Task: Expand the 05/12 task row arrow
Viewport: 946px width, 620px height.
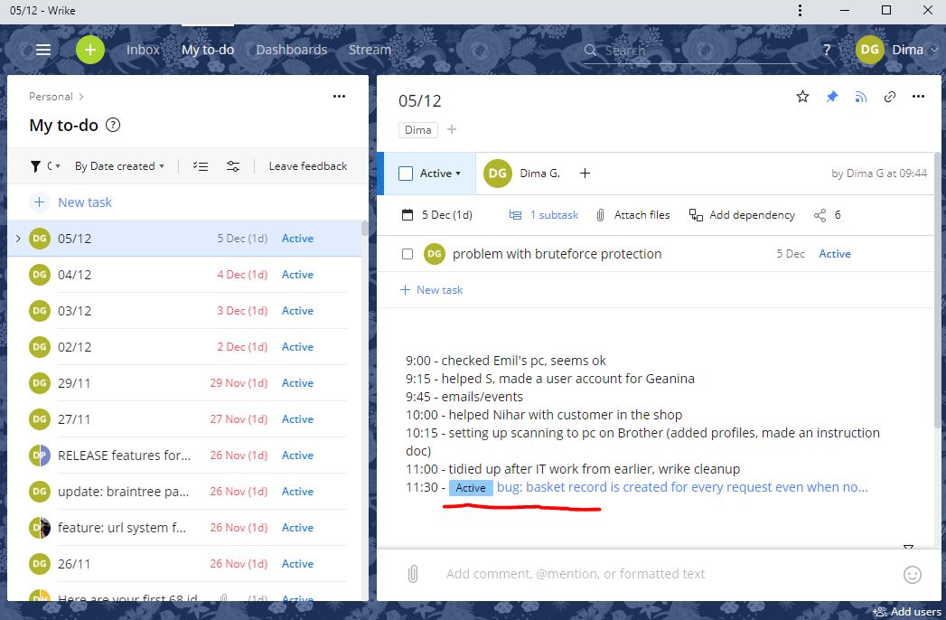Action: coord(18,239)
